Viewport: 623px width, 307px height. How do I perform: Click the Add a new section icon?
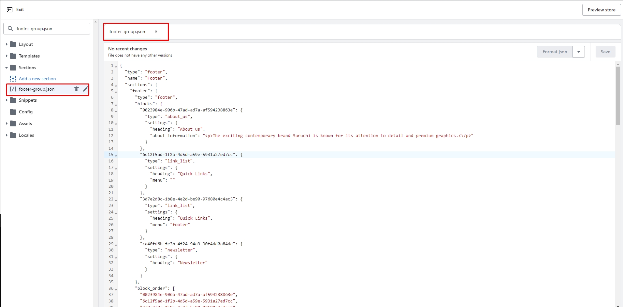(x=13, y=79)
